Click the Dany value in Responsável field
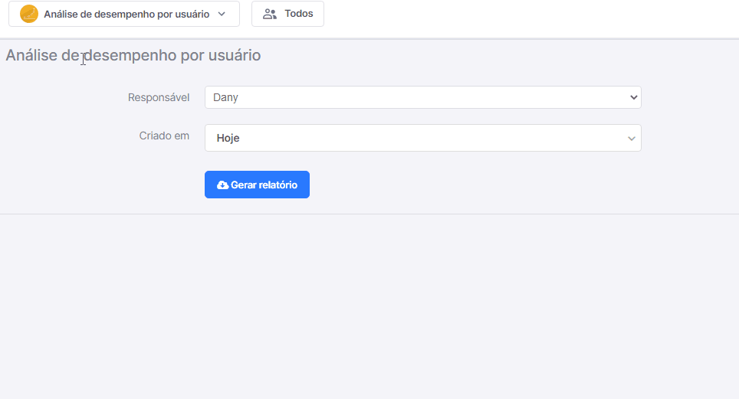This screenshot has height=399, width=739. [x=225, y=97]
